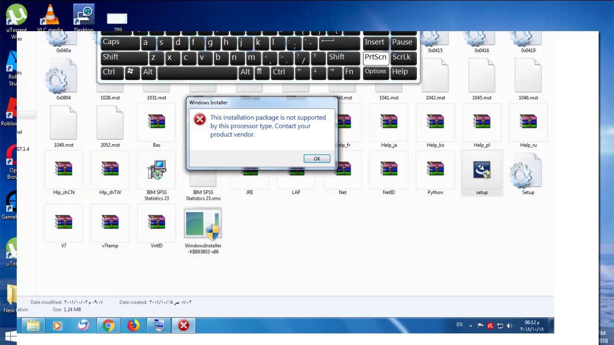The width and height of the screenshot is (614, 345).
Task: Select the 1049.mst file
Action: pos(63,126)
